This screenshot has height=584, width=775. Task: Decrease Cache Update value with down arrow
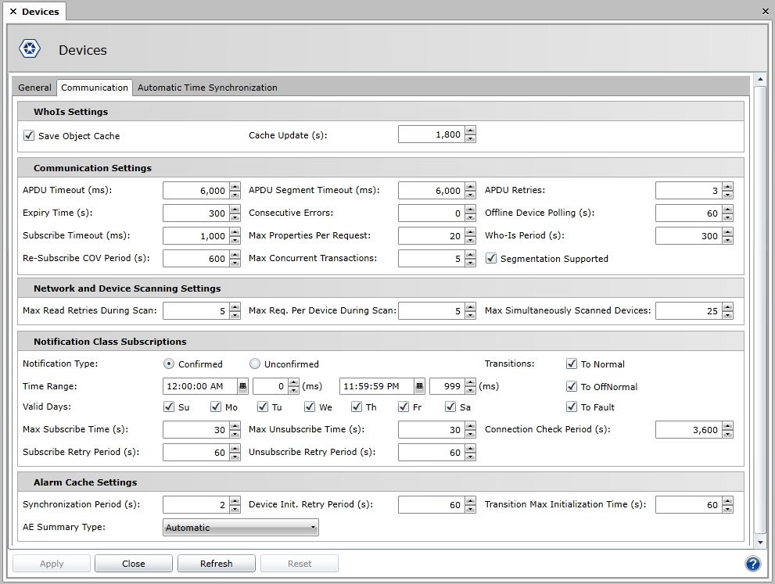click(470, 139)
